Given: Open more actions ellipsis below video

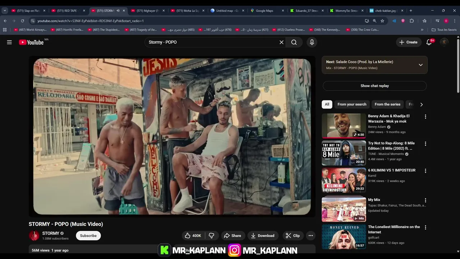Looking at the screenshot, I should coord(310,236).
